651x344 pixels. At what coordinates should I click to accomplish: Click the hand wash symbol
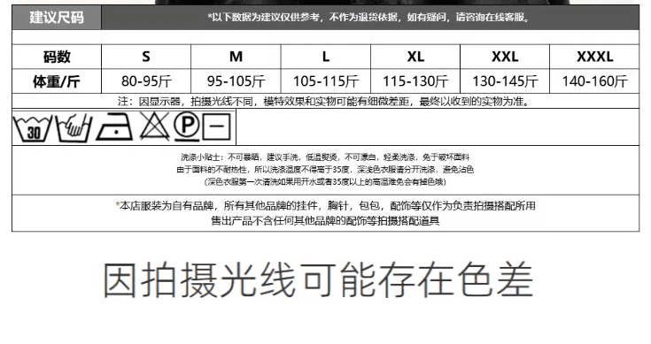pyautogui.click(x=74, y=127)
